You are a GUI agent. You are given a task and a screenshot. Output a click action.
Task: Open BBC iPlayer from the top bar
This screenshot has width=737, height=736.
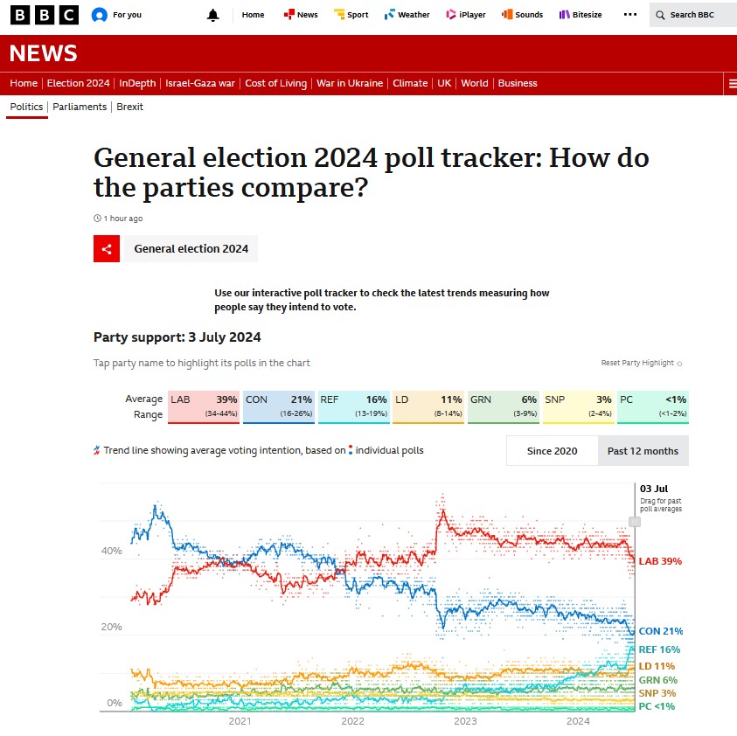pos(465,15)
